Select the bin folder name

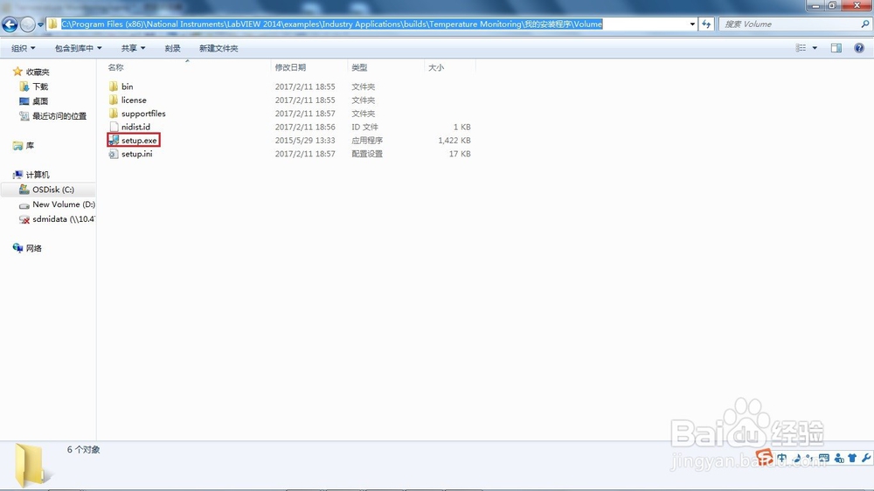[127, 86]
